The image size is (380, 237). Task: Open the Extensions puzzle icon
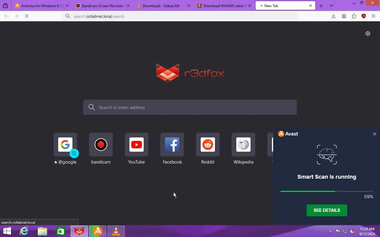click(x=354, y=16)
